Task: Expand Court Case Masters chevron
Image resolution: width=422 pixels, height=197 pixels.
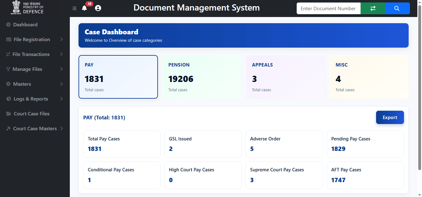Action: pyautogui.click(x=61, y=128)
